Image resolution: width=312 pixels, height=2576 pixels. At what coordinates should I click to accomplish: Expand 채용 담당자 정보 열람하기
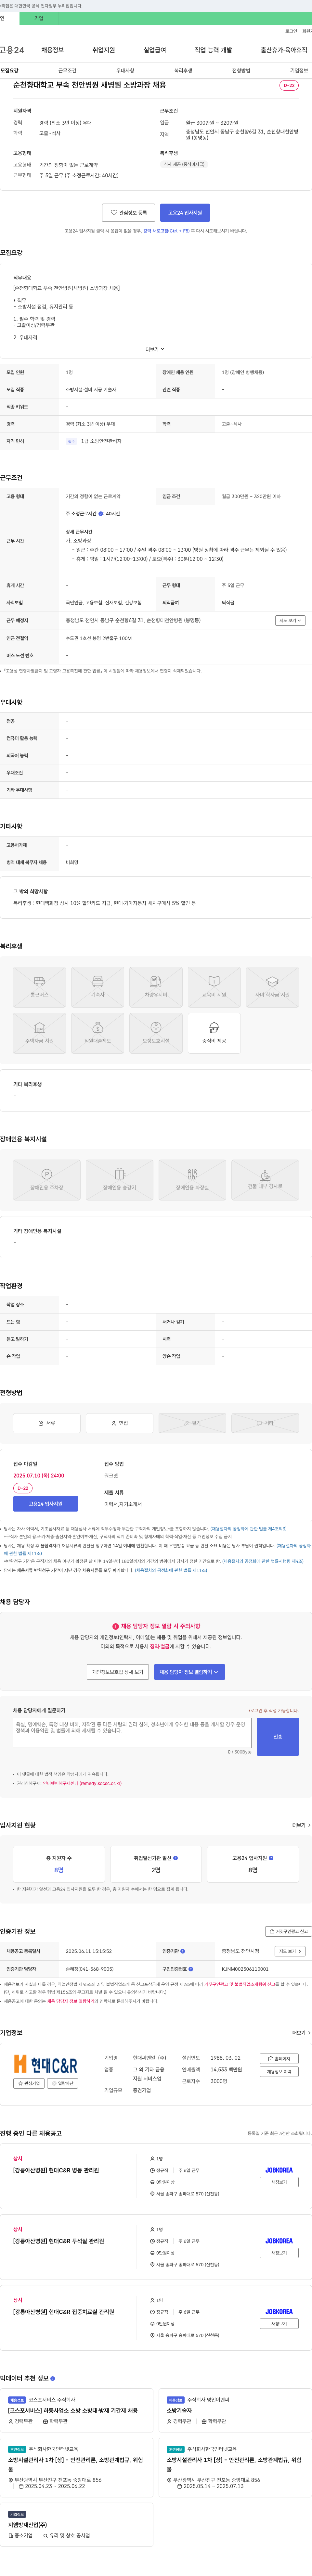tap(189, 1672)
